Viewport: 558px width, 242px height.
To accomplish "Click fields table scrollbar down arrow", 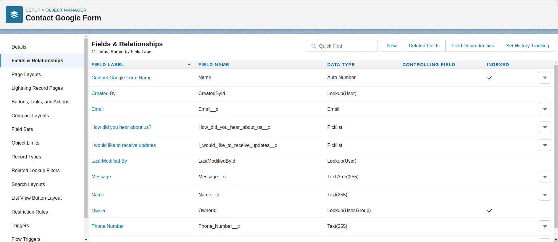I will pyautogui.click(x=556, y=240).
